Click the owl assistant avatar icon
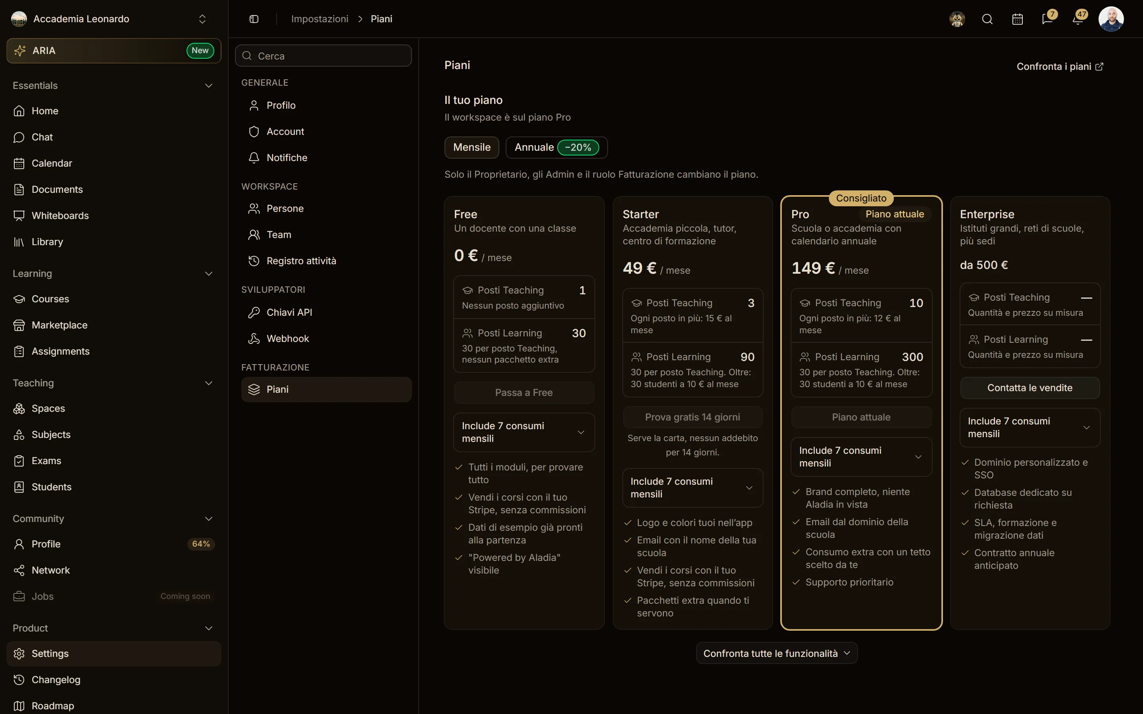 (x=957, y=19)
